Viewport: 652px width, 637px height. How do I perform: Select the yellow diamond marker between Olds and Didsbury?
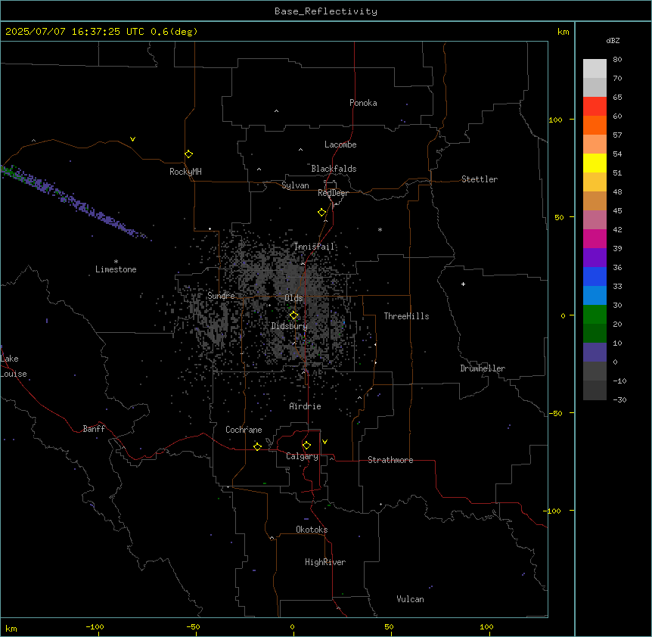pos(294,315)
